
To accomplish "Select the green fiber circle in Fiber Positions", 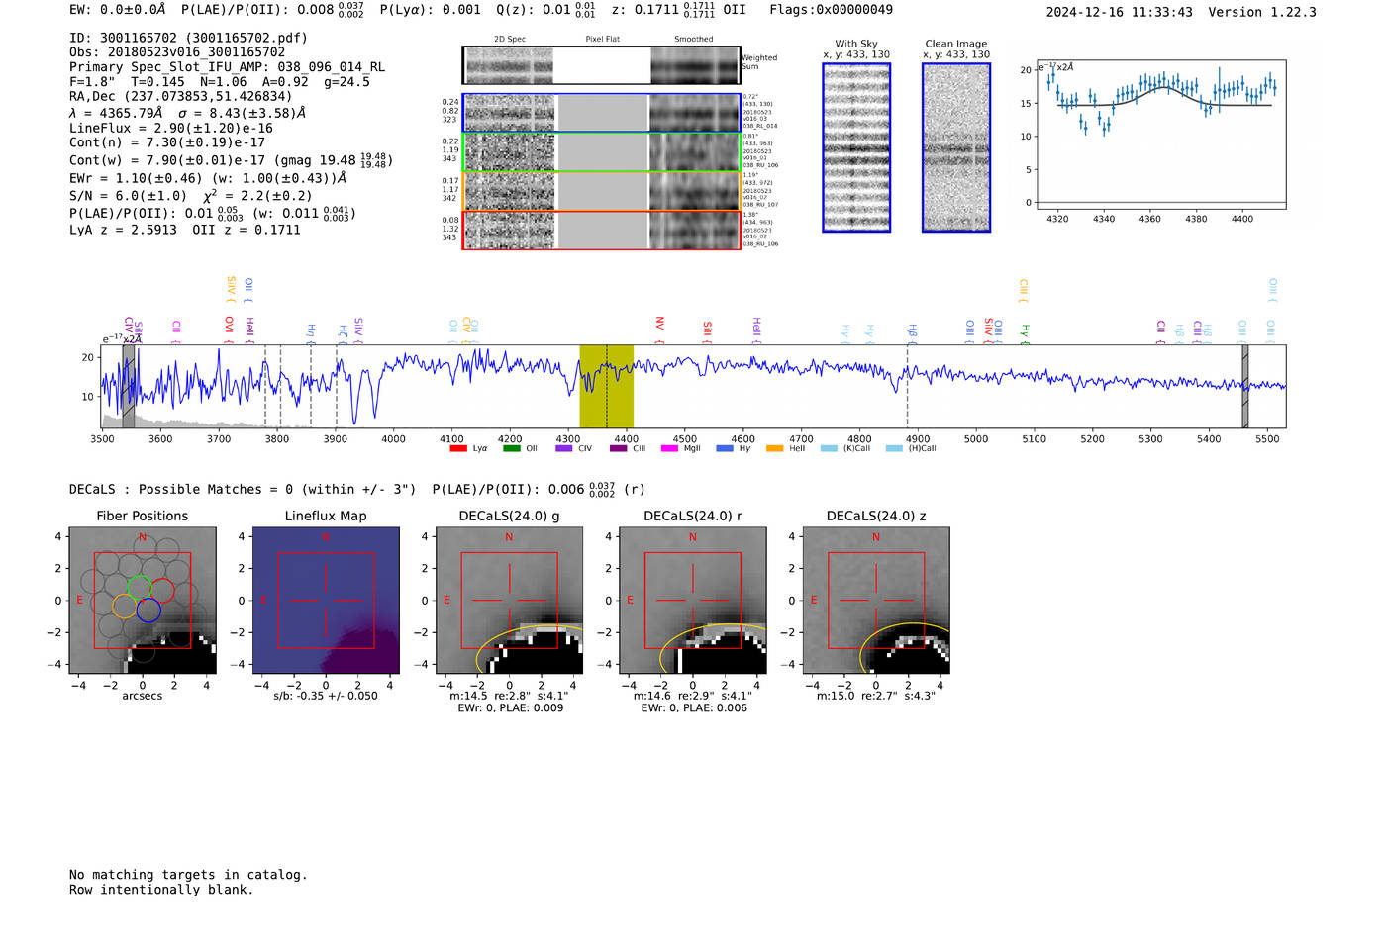I will 140,588.
